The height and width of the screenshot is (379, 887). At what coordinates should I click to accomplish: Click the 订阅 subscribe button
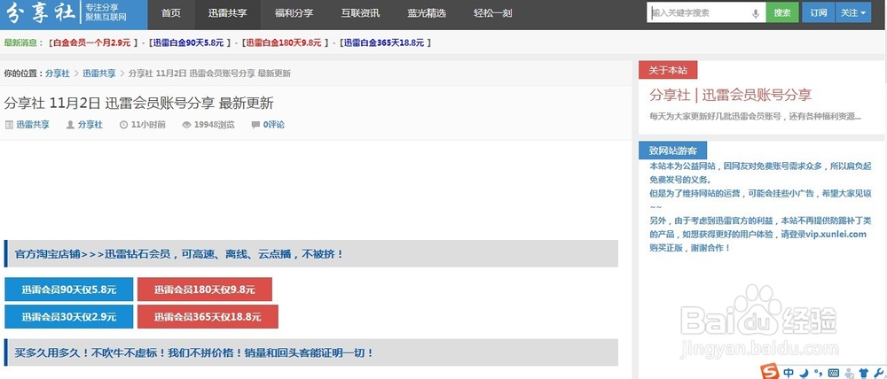(818, 12)
